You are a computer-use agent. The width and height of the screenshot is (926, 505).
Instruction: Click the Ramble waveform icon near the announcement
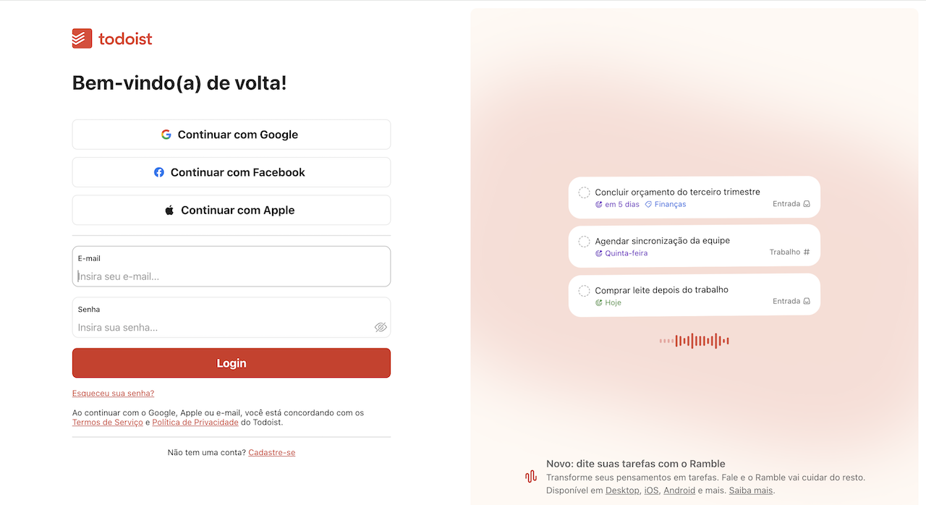[x=530, y=477]
